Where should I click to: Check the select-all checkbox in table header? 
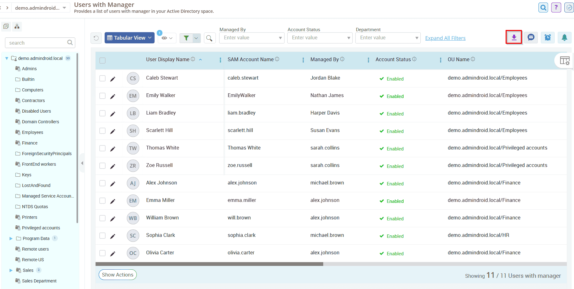coord(102,60)
